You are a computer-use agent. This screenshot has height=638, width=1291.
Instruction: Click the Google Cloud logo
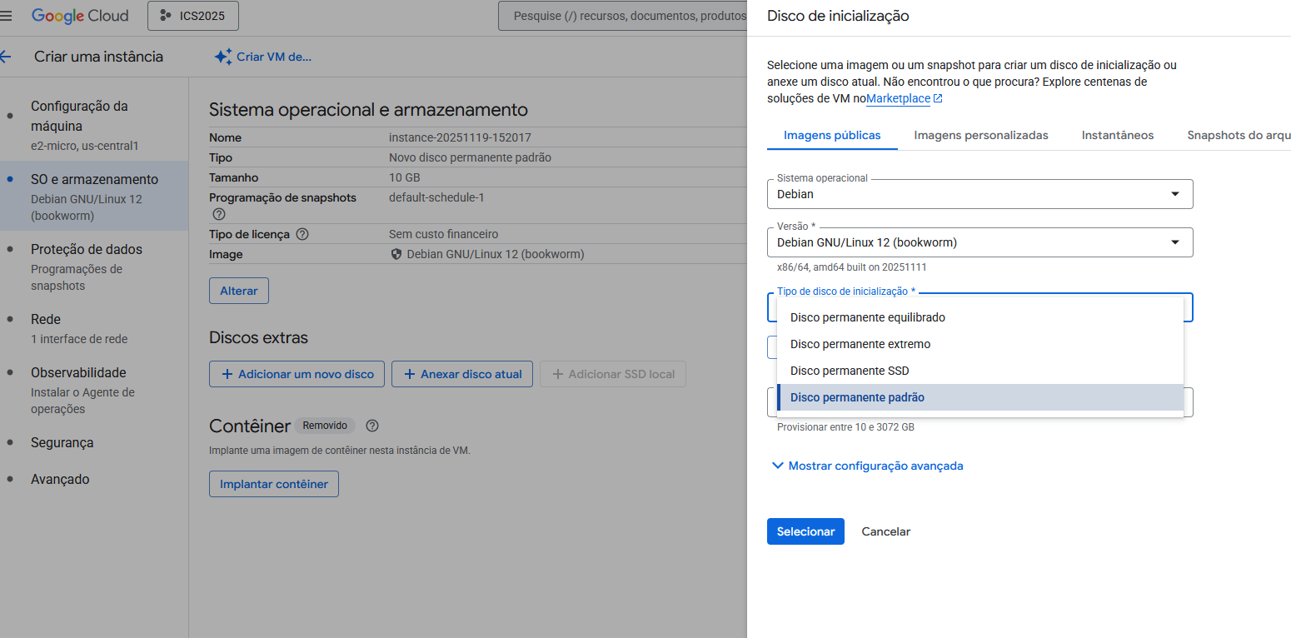click(x=80, y=16)
